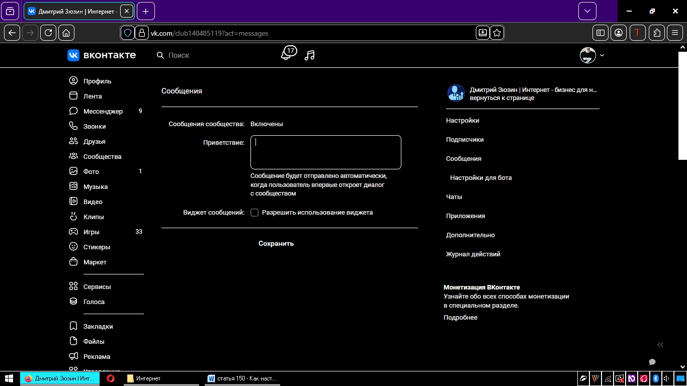Screen dimensions: 687x386
Task: Open Настройки in community menu
Action: coord(462,121)
